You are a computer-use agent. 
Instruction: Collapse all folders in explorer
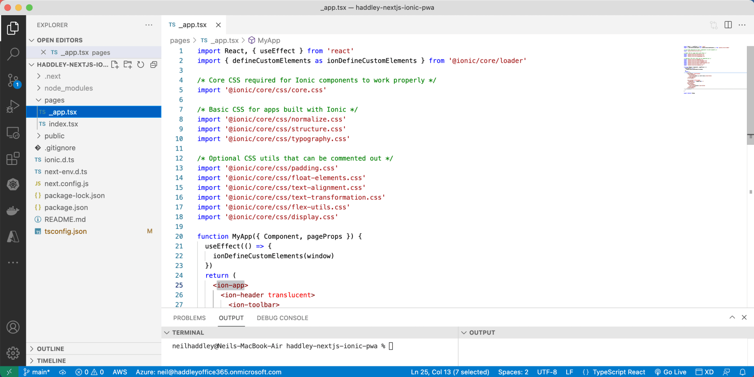[x=154, y=65]
